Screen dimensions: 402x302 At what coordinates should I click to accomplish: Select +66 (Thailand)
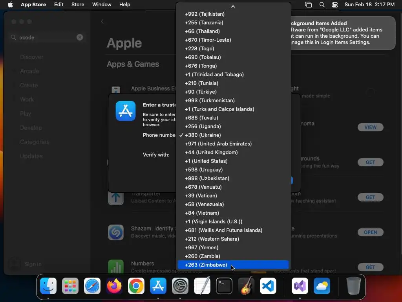233,31
